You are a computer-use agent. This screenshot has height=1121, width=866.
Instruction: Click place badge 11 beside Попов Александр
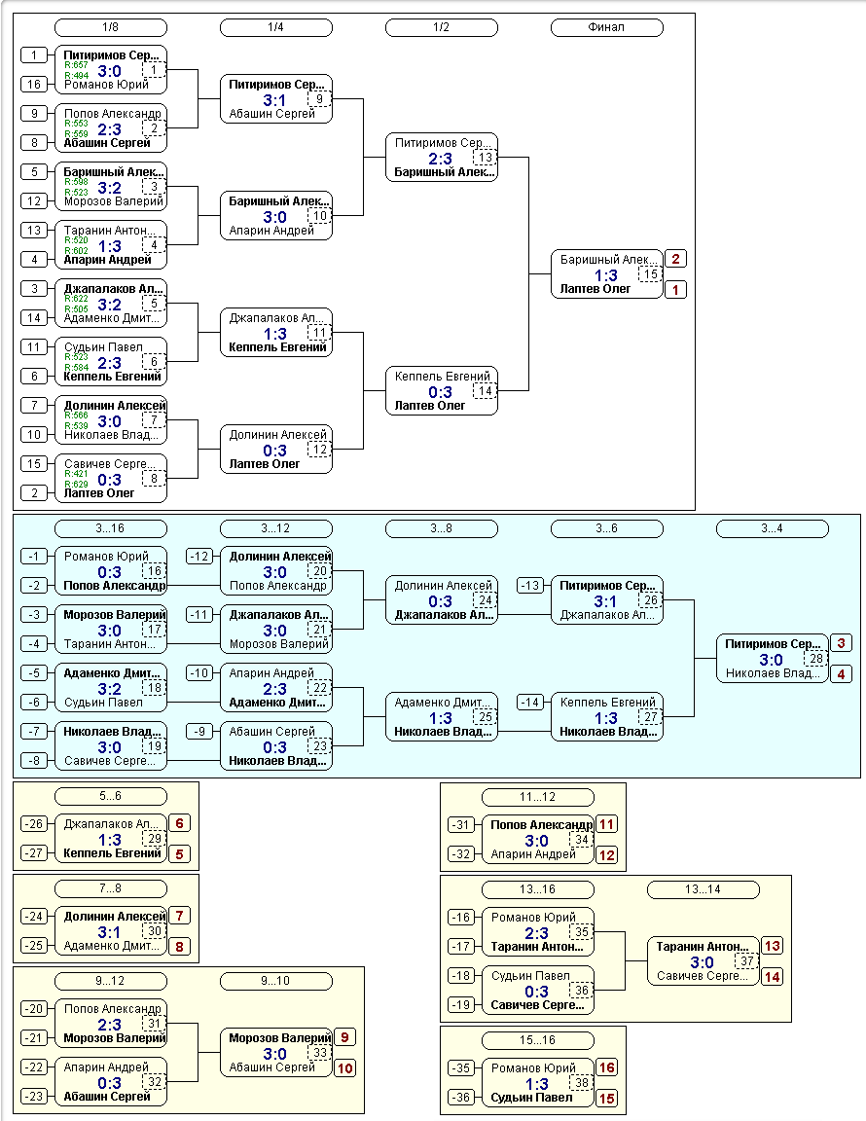(606, 824)
